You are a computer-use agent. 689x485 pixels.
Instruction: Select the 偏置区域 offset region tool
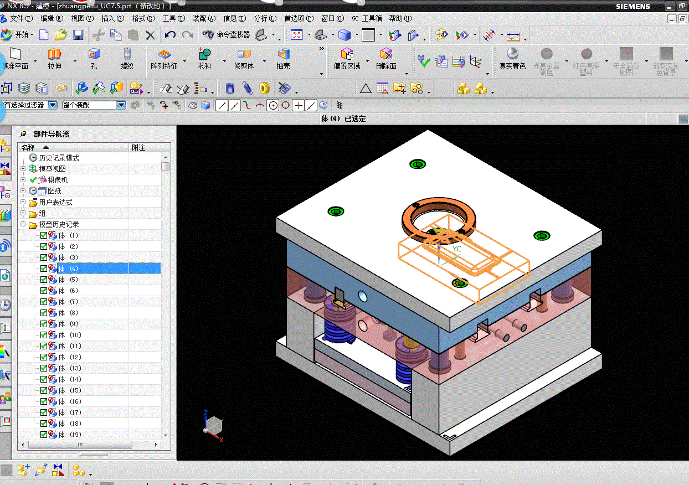pos(347,59)
